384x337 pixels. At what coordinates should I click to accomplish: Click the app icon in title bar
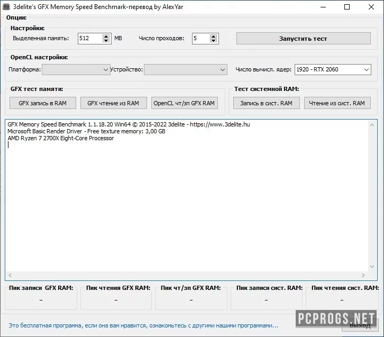click(6, 6)
